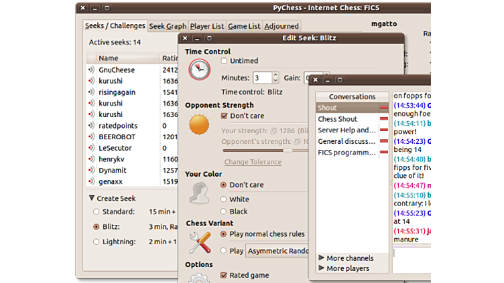This screenshot has height=283, width=504.
Task: Select White as your color
Action: click(224, 199)
